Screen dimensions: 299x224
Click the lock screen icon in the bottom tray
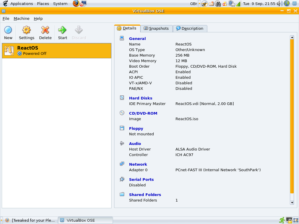(289, 220)
